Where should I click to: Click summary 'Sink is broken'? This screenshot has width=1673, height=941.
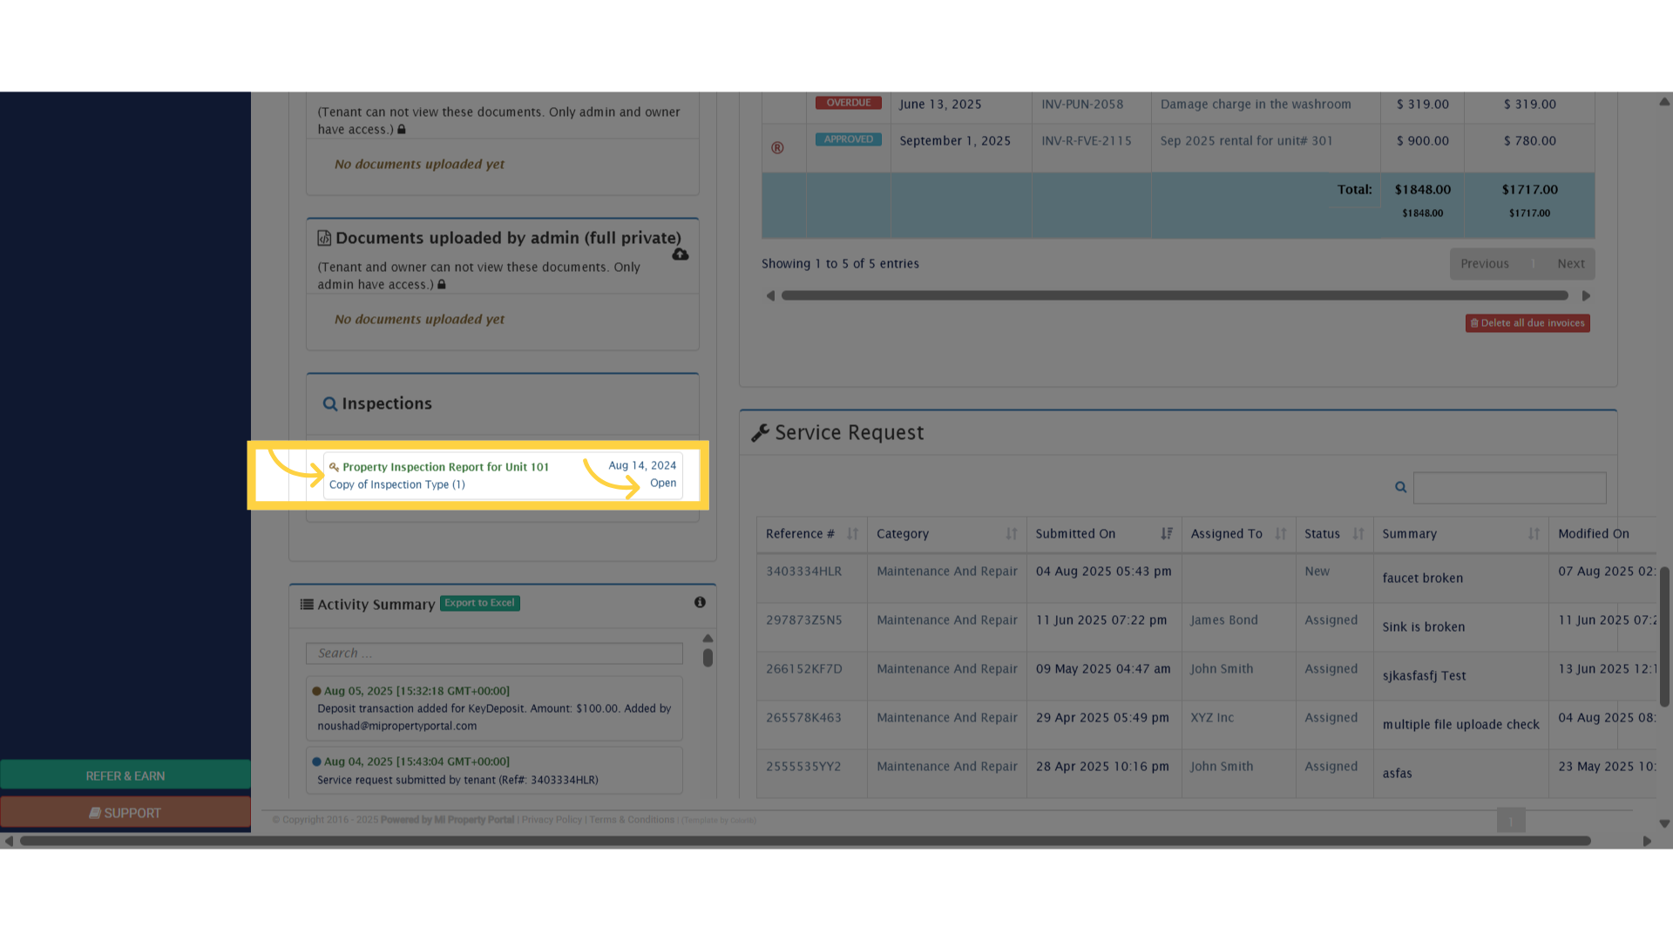pos(1423,627)
